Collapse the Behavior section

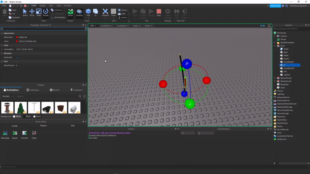click(x=2, y=53)
